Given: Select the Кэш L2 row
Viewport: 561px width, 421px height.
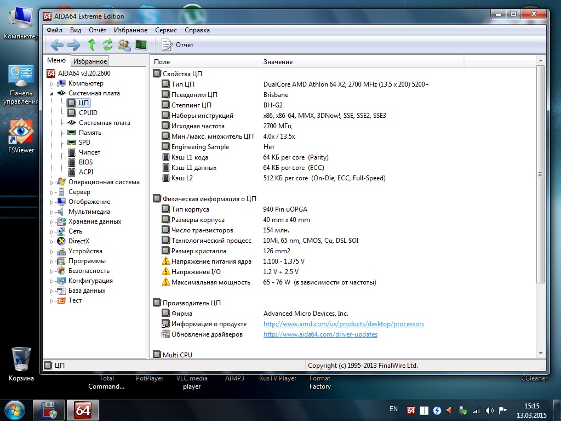Looking at the screenshot, I should 344,178.
